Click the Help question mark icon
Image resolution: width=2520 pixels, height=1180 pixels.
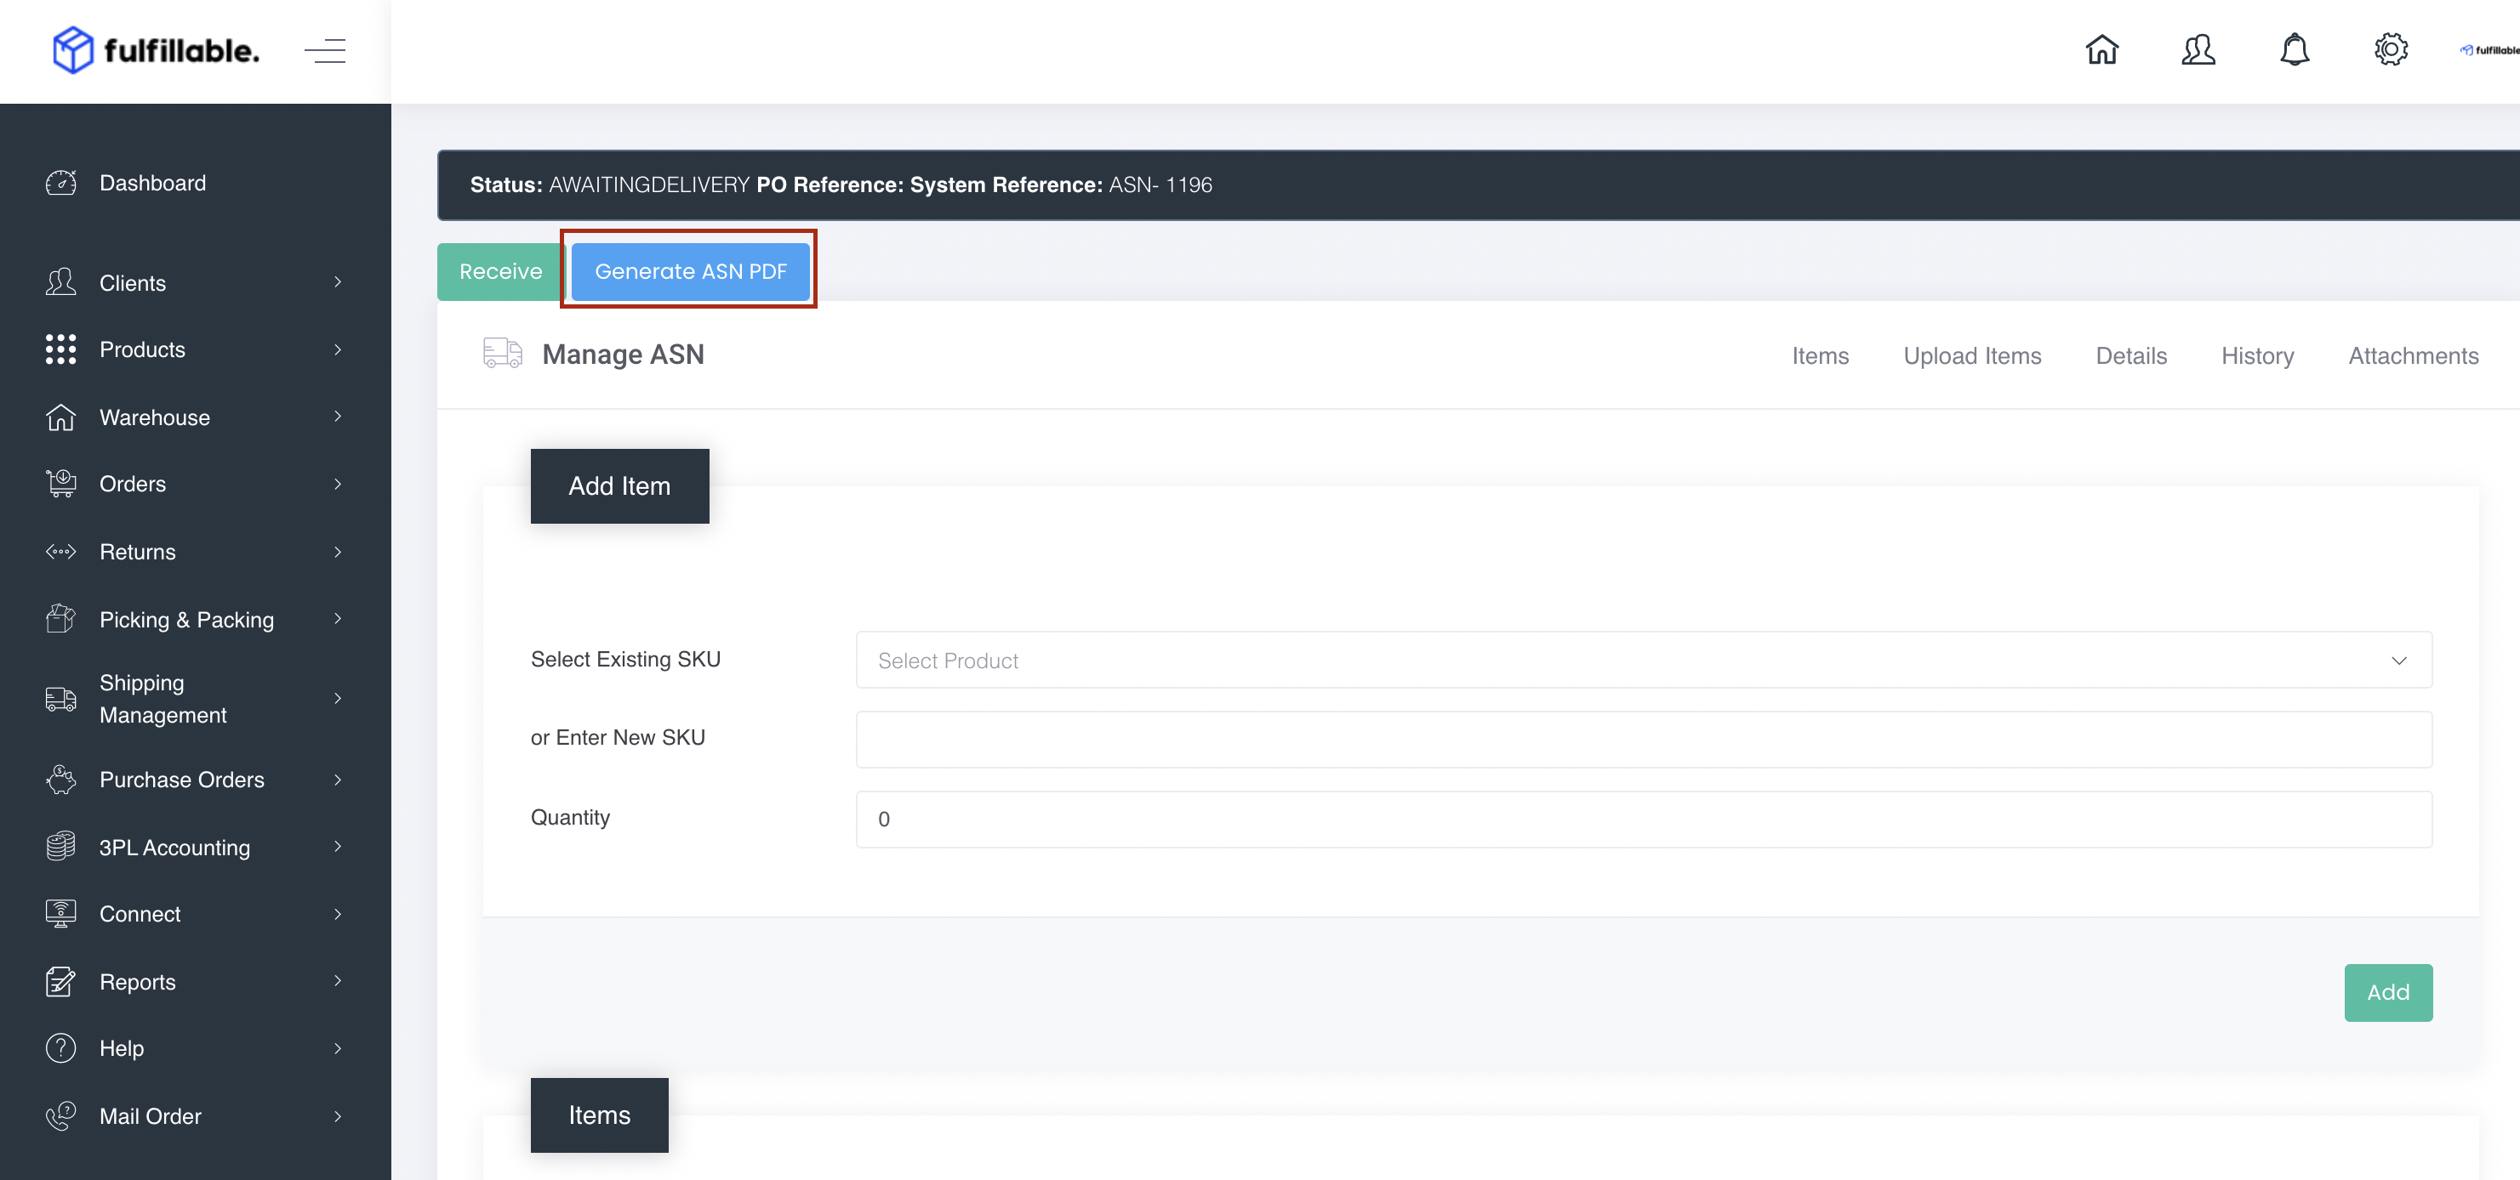click(60, 1048)
